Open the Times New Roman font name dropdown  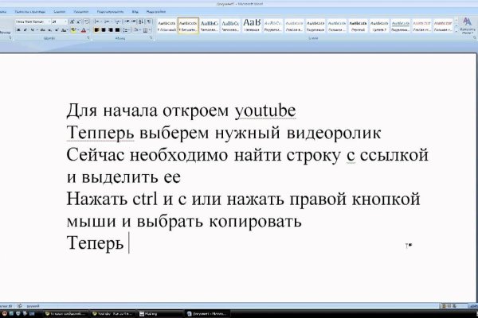(x=49, y=21)
